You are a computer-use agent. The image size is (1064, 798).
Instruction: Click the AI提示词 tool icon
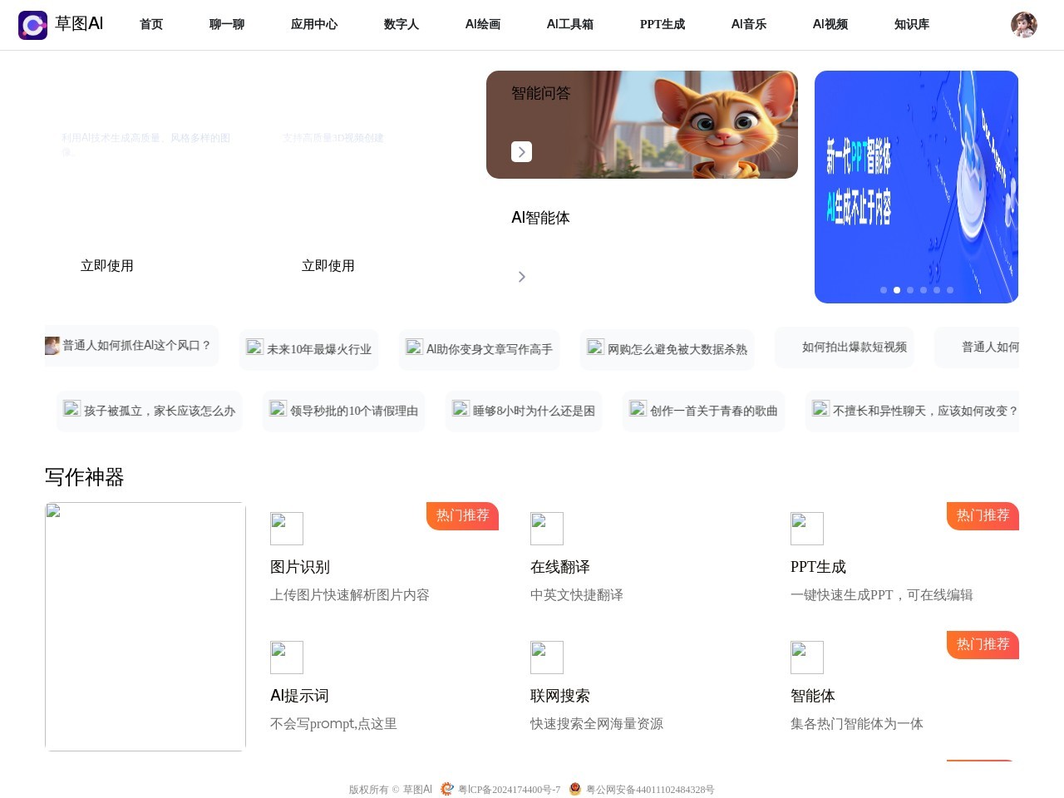[x=286, y=658]
